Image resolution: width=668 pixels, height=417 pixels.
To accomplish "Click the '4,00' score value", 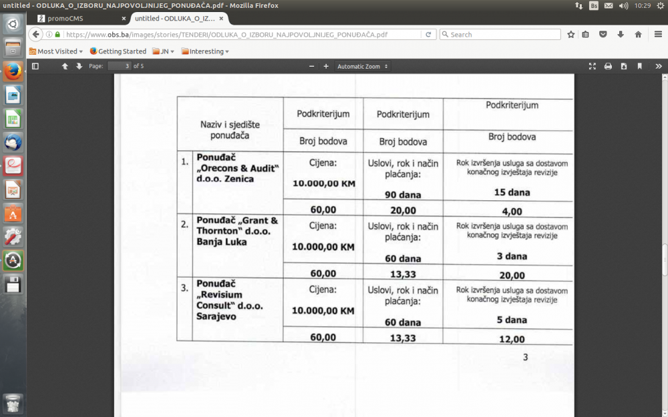I will coord(512,212).
